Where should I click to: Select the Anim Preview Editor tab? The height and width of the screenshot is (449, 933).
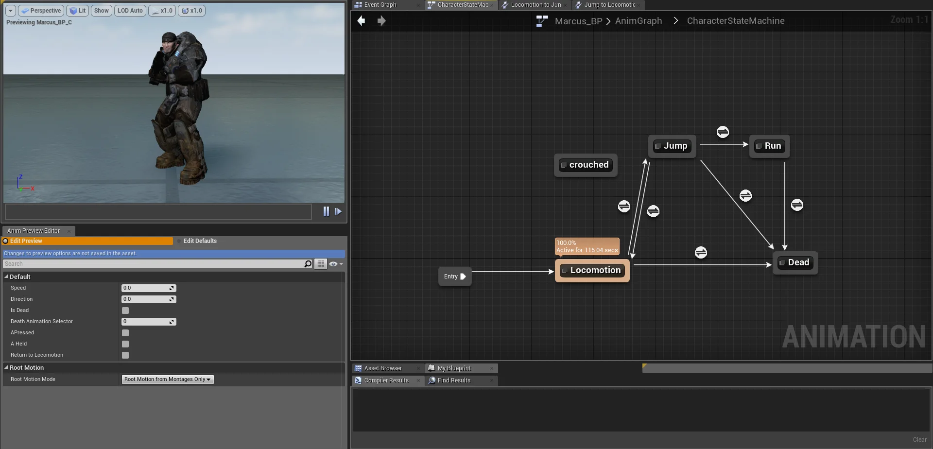34,231
